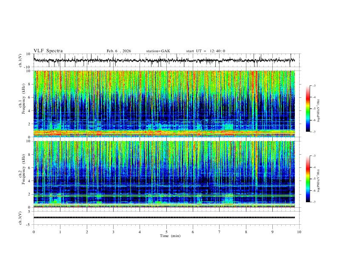Click inside the ch.1 spectrogram panel

pos(164,104)
